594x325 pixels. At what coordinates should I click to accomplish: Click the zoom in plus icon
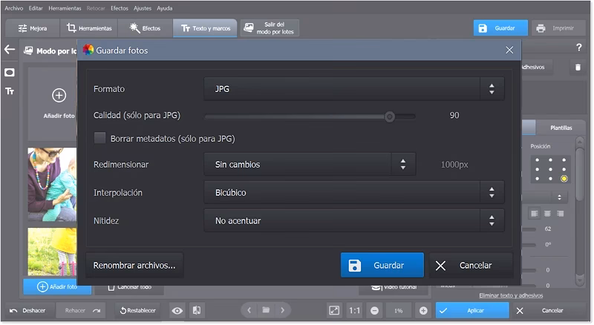coord(423,310)
